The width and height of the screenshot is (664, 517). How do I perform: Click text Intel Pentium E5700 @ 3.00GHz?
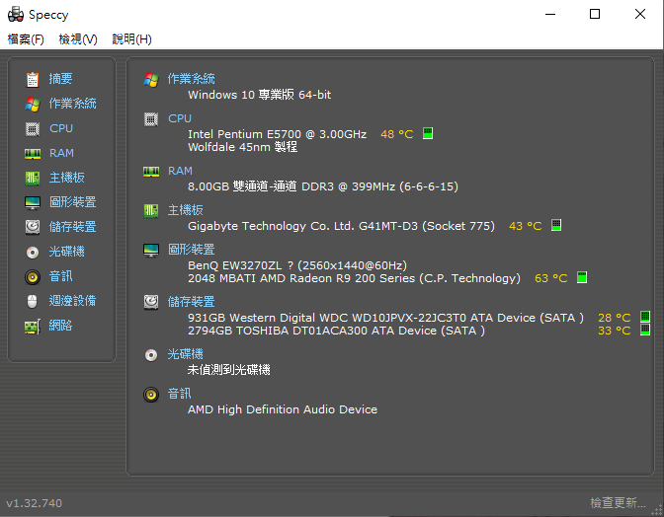coord(278,134)
